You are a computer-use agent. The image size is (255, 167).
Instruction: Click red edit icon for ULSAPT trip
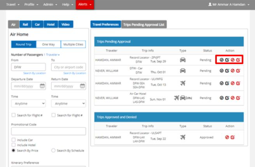click(x=233, y=137)
